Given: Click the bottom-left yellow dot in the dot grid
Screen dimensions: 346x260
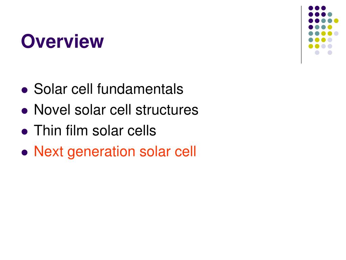Looking at the screenshot, I should click(311, 46).
